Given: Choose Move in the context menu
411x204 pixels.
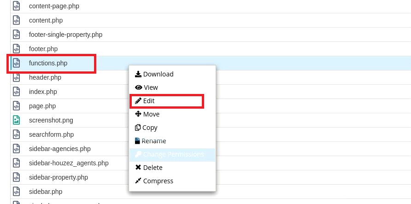Looking at the screenshot, I should point(151,114).
